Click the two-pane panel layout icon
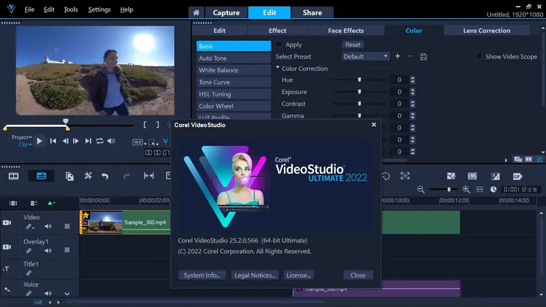 pos(528,160)
